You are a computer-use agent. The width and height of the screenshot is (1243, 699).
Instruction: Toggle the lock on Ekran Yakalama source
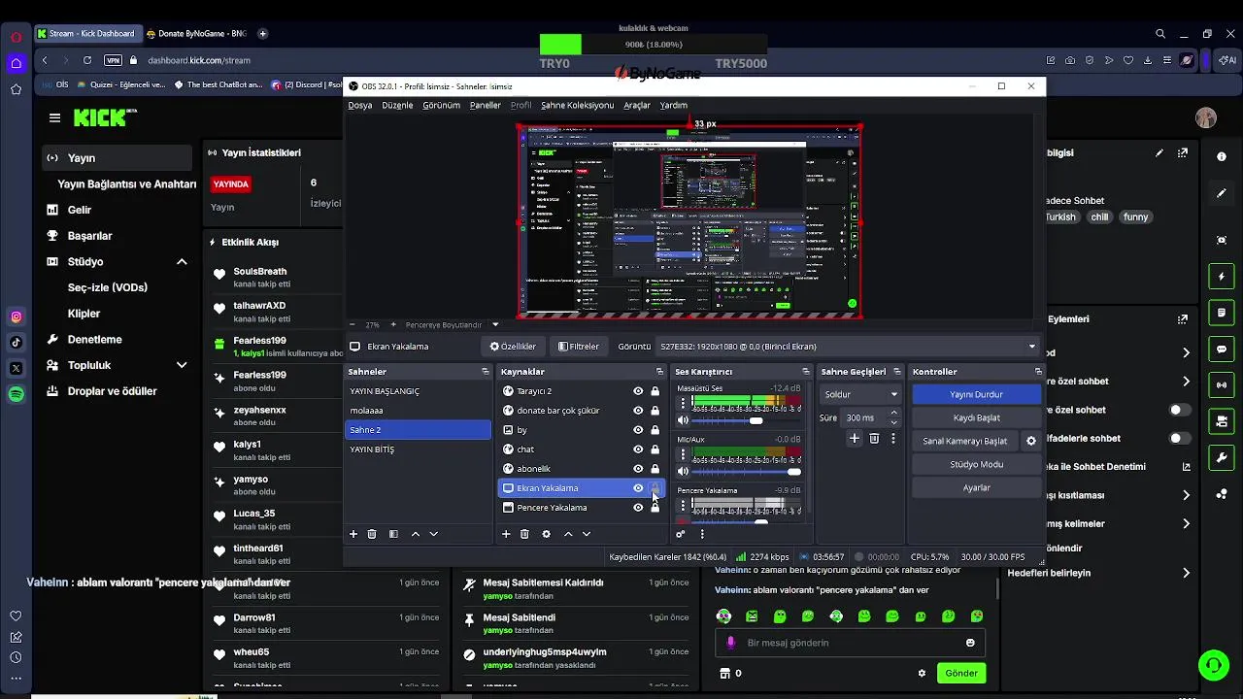click(655, 488)
